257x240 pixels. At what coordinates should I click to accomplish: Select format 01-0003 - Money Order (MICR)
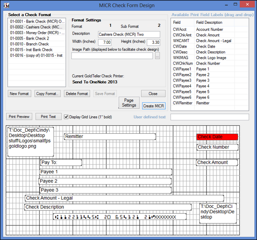pyautogui.click(x=37, y=32)
